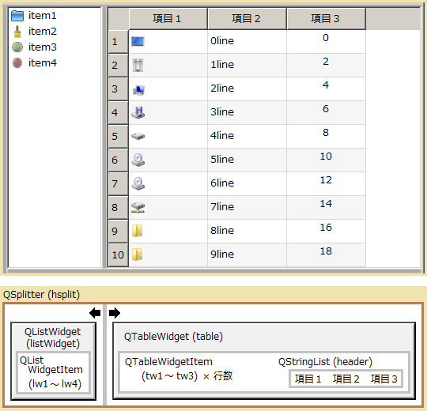The image size is (427, 411).
Task: Select item3 text in the list
Action: coord(43,47)
